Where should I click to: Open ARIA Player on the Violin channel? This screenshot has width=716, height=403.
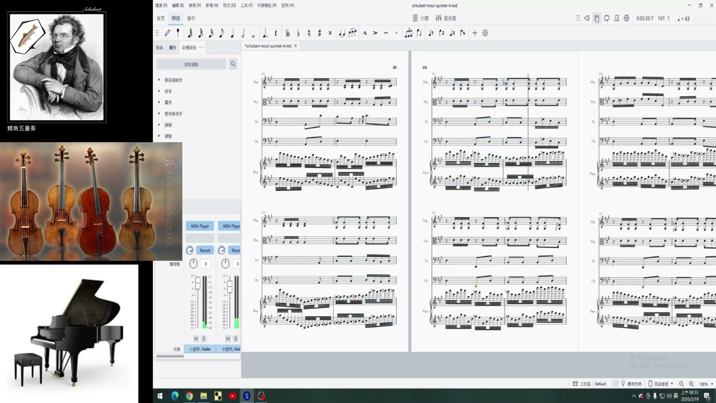[x=200, y=226]
